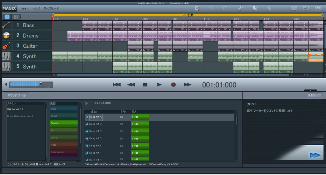
Task: Click the MAGIX logo
Action: [x=9, y=9]
